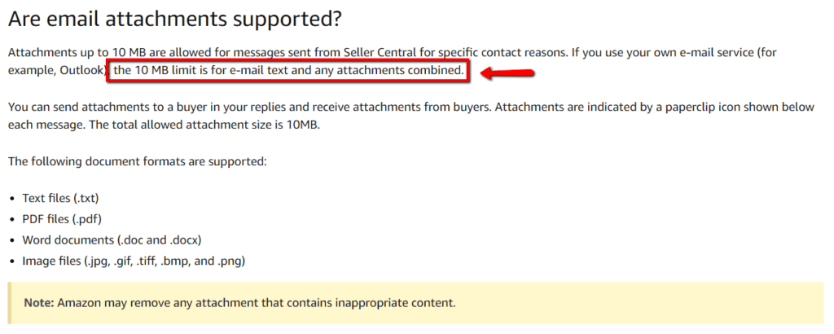Screen dimensions: 834x334
Task: Click the bullet point before 'Image files'
Action: [13, 261]
